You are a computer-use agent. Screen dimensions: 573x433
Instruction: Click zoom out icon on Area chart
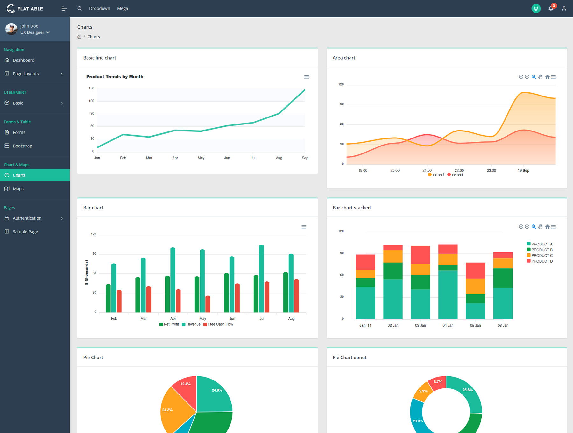(x=527, y=77)
